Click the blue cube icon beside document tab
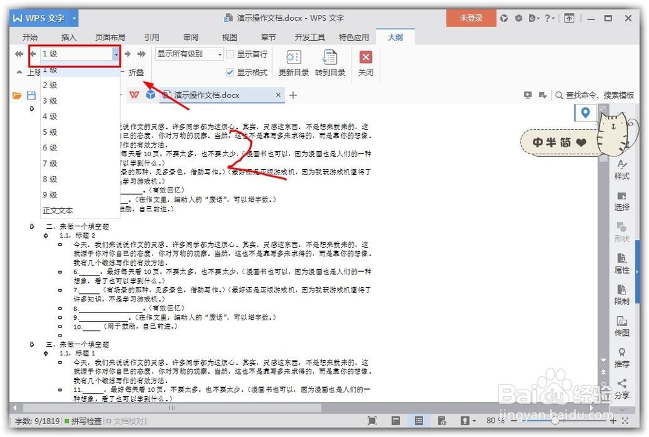Screen dimensions: 649x437 point(151,95)
